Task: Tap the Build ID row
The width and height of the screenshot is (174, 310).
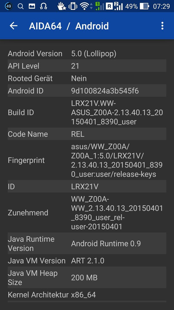Action: point(87,112)
